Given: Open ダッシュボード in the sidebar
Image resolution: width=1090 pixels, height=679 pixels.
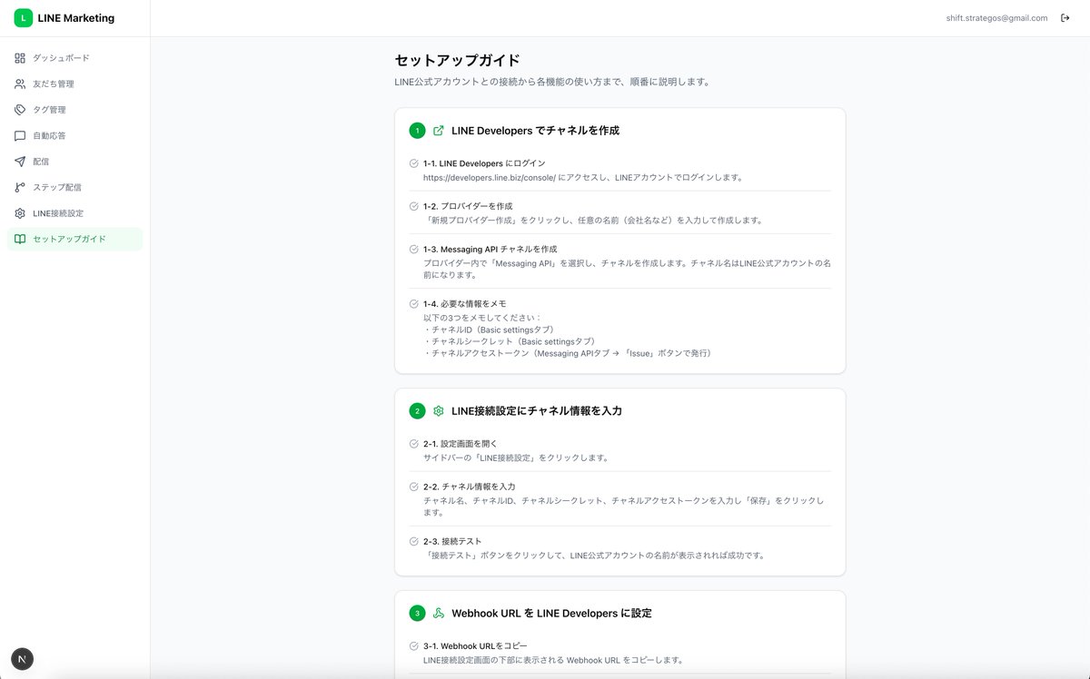Looking at the screenshot, I should [74, 58].
